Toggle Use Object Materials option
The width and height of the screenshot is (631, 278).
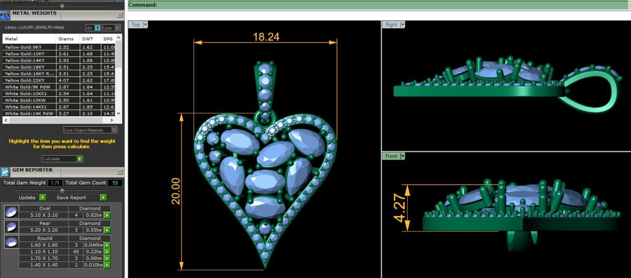pyautogui.click(x=90, y=130)
